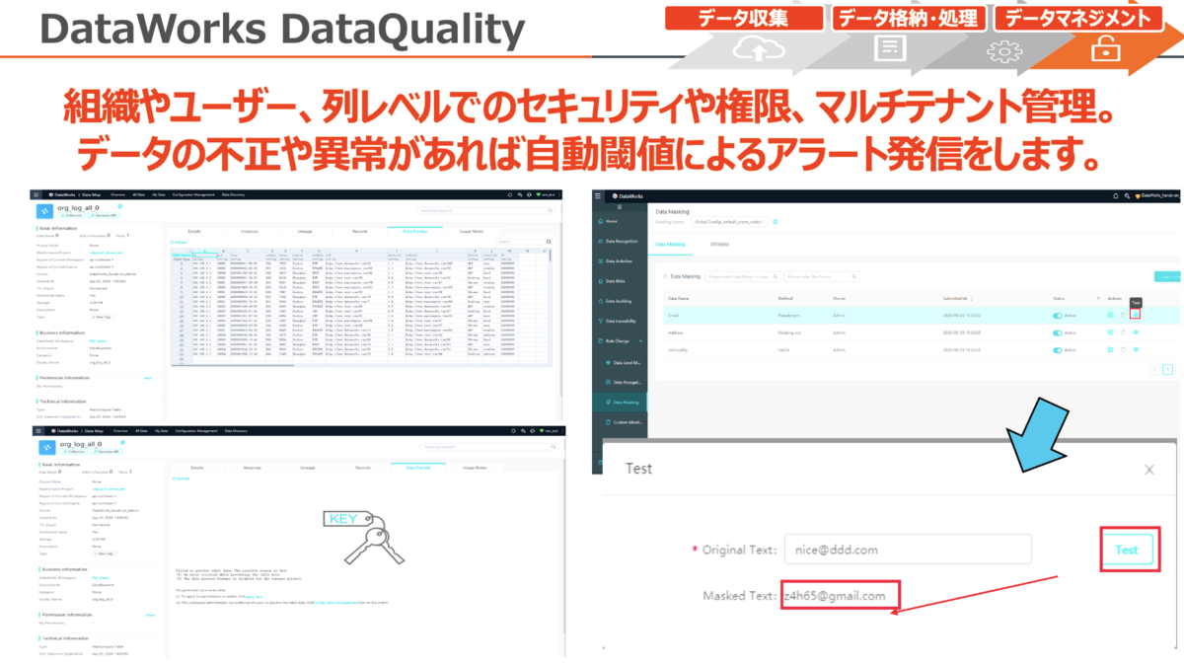Open the Status column filter

(x=1098, y=299)
